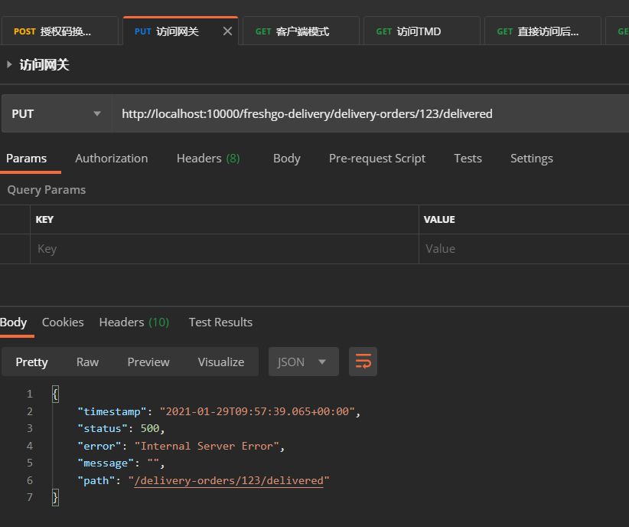The height and width of the screenshot is (527, 629).
Task: Click line number 4 in response gutter
Action: tap(30, 446)
